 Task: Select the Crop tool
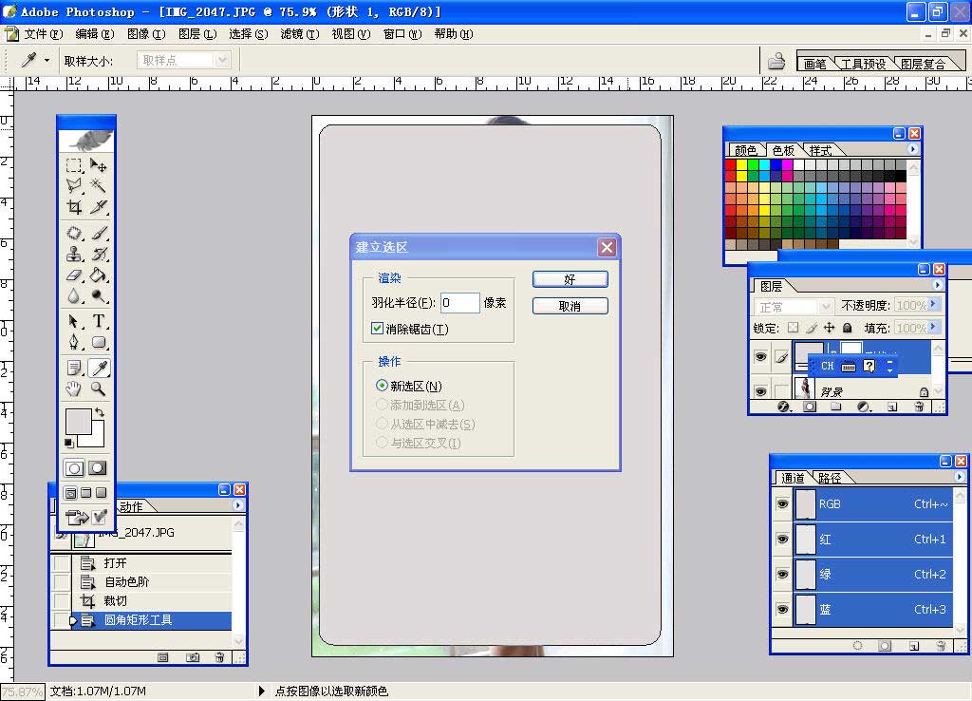(74, 206)
